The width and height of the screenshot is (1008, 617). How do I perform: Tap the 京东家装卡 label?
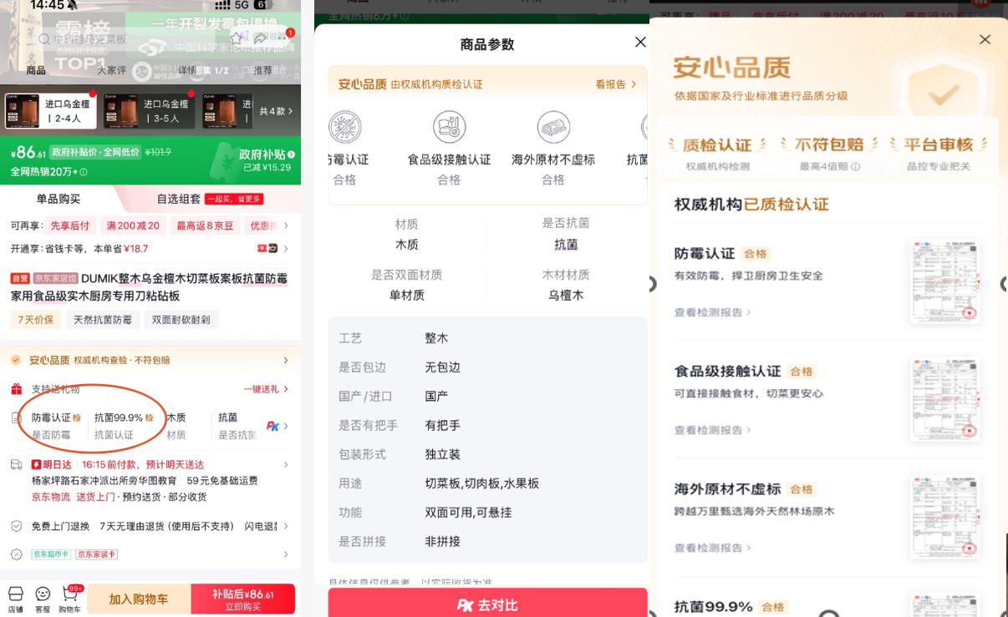coord(96,554)
